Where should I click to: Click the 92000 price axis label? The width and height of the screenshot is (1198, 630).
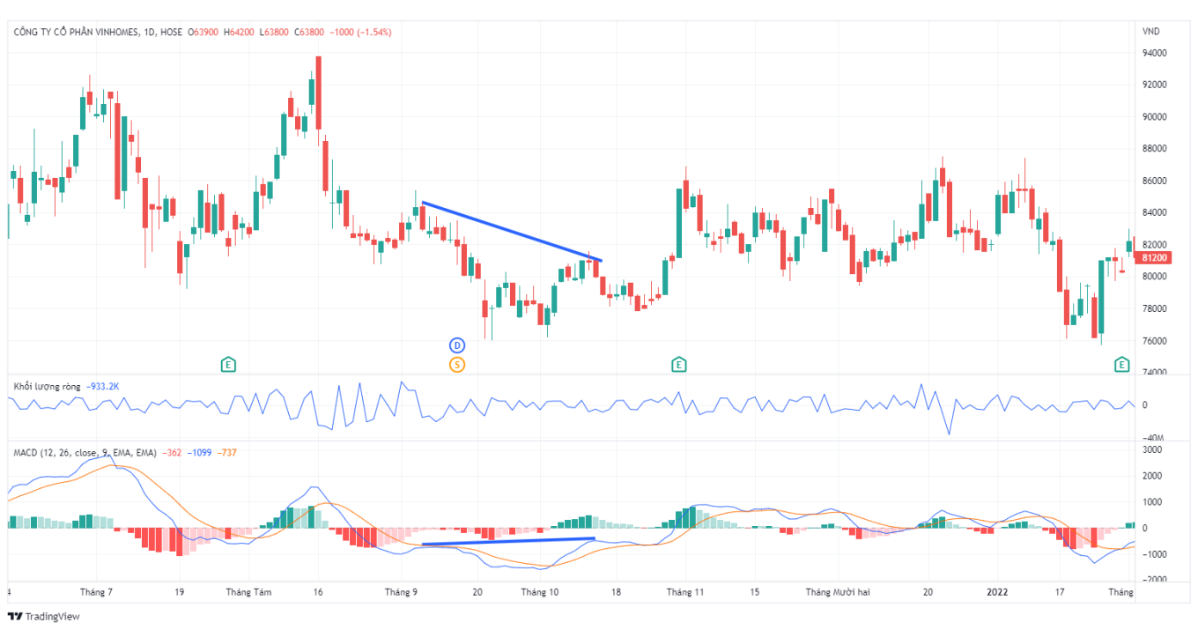[1155, 85]
